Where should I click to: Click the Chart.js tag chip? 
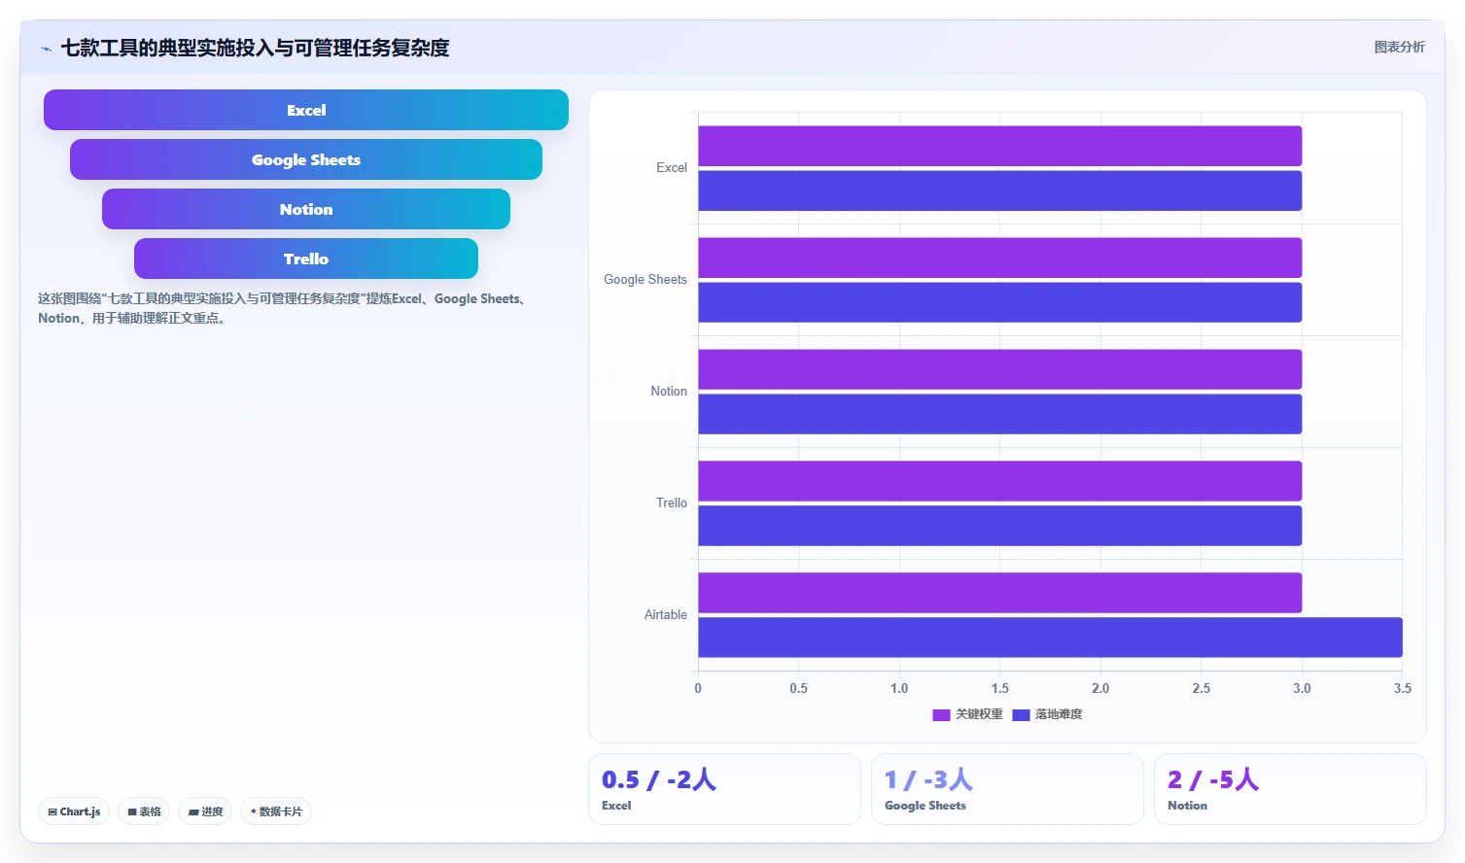[x=74, y=811]
